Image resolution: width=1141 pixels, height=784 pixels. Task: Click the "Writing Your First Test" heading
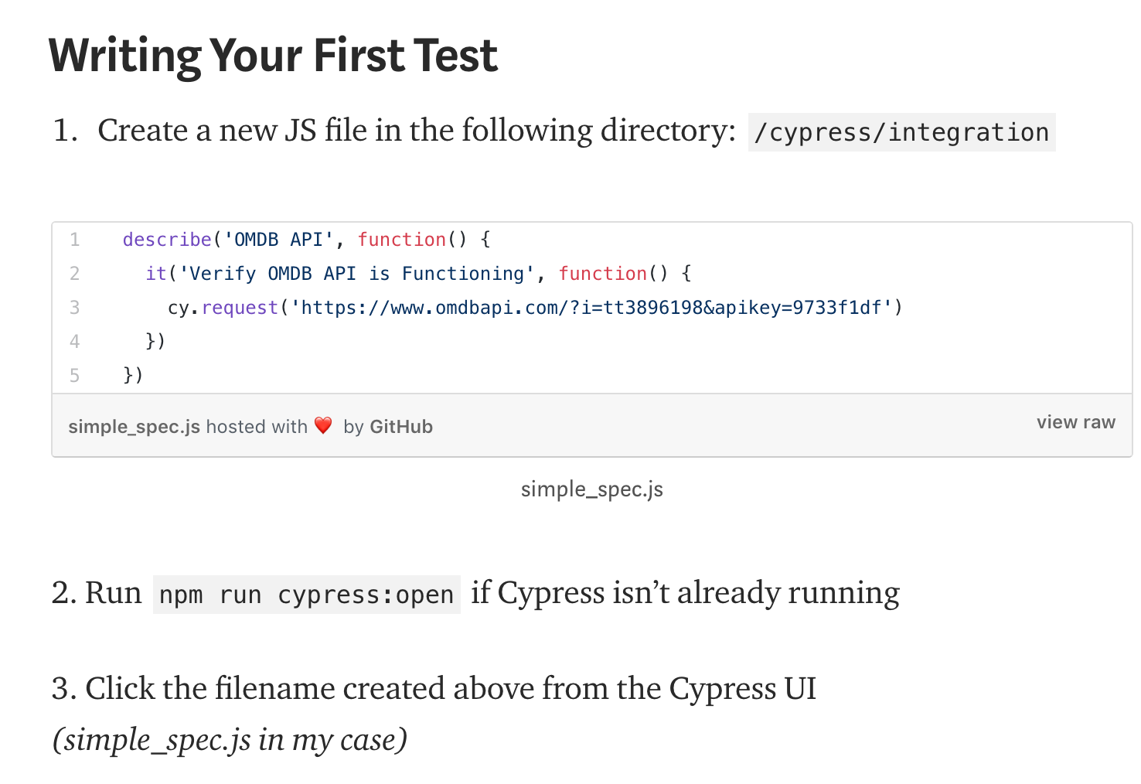coord(273,56)
